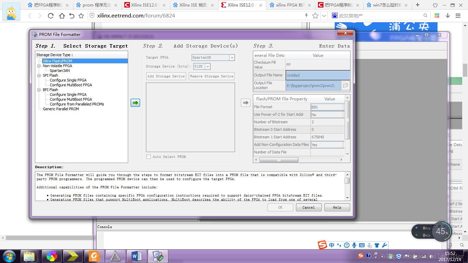Click the Remove Storage Device button
The height and width of the screenshot is (263, 468).
[212, 76]
